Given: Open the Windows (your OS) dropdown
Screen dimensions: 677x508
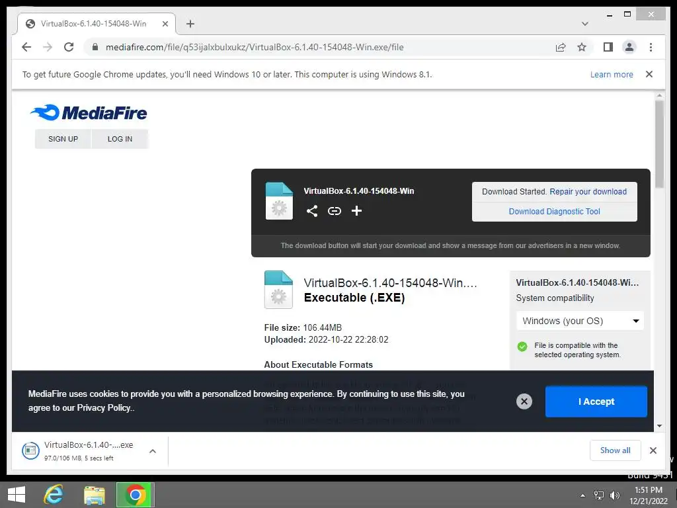Looking at the screenshot, I should click(x=580, y=321).
